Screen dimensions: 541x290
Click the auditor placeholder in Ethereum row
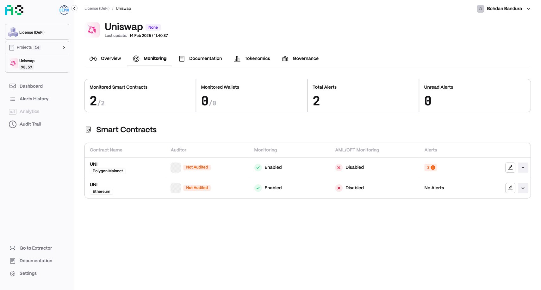(x=176, y=188)
